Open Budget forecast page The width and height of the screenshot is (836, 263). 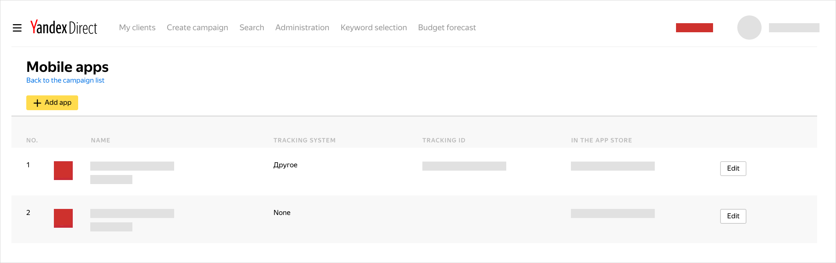[x=447, y=28]
